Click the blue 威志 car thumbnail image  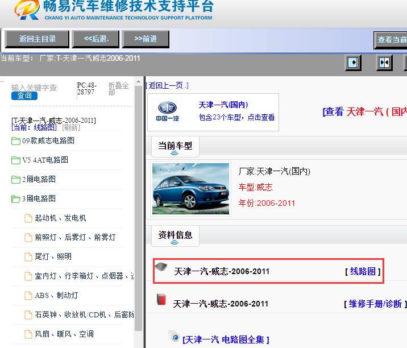[190, 189]
